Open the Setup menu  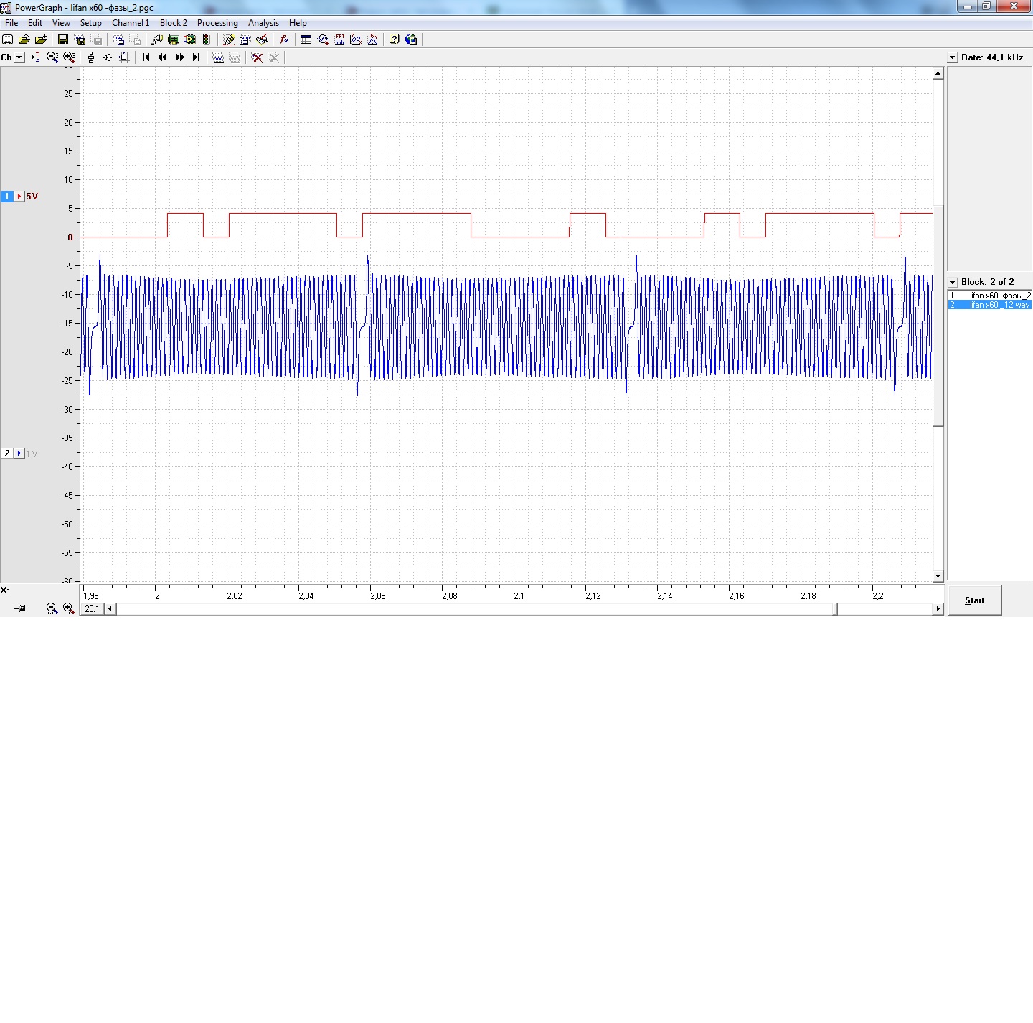coord(90,23)
